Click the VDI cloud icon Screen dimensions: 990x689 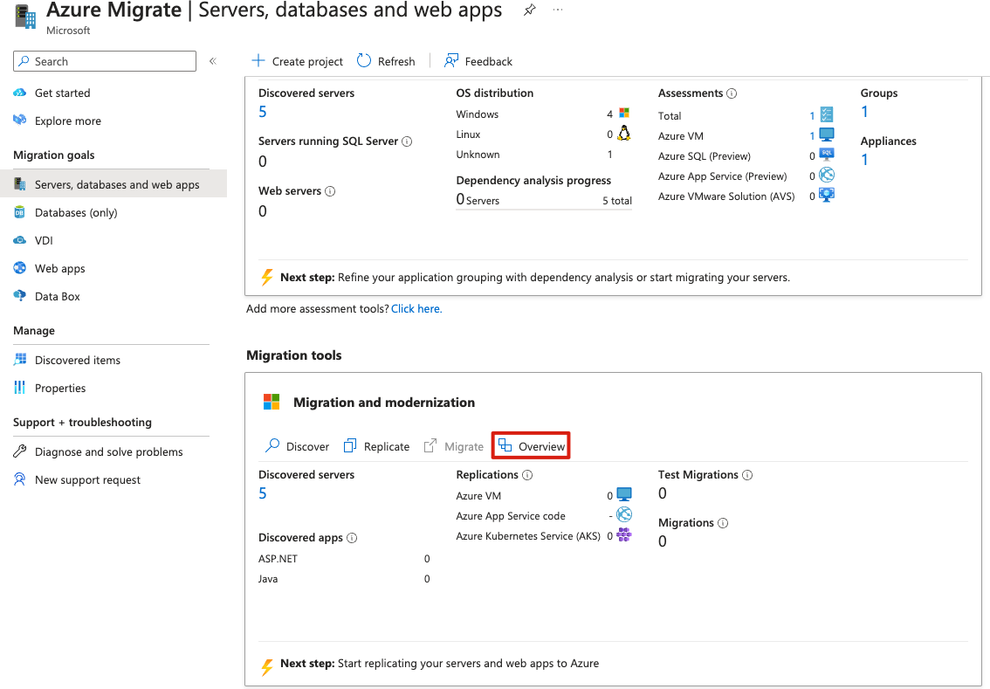coord(19,240)
